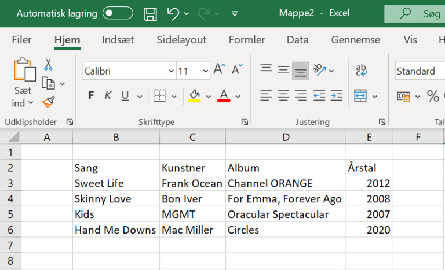Decrease font size with the small A icon
The image size is (445, 270).
(237, 69)
